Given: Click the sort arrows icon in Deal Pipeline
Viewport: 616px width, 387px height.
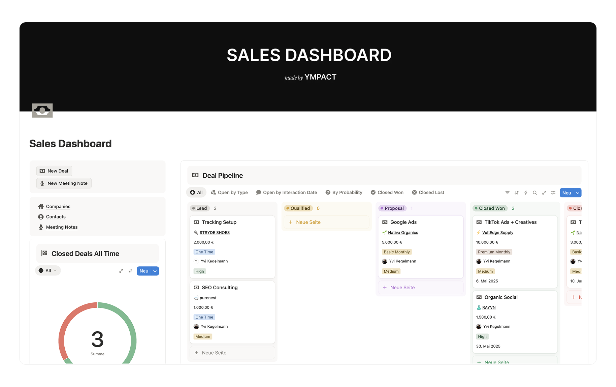Looking at the screenshot, I should click(x=517, y=193).
